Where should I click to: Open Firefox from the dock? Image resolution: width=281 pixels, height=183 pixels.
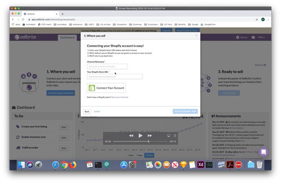(x=72, y=165)
